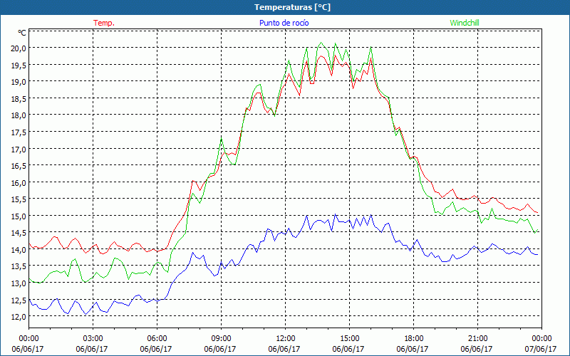Click the 21:00 time axis label
This screenshot has height=356, width=570.
coord(477,338)
